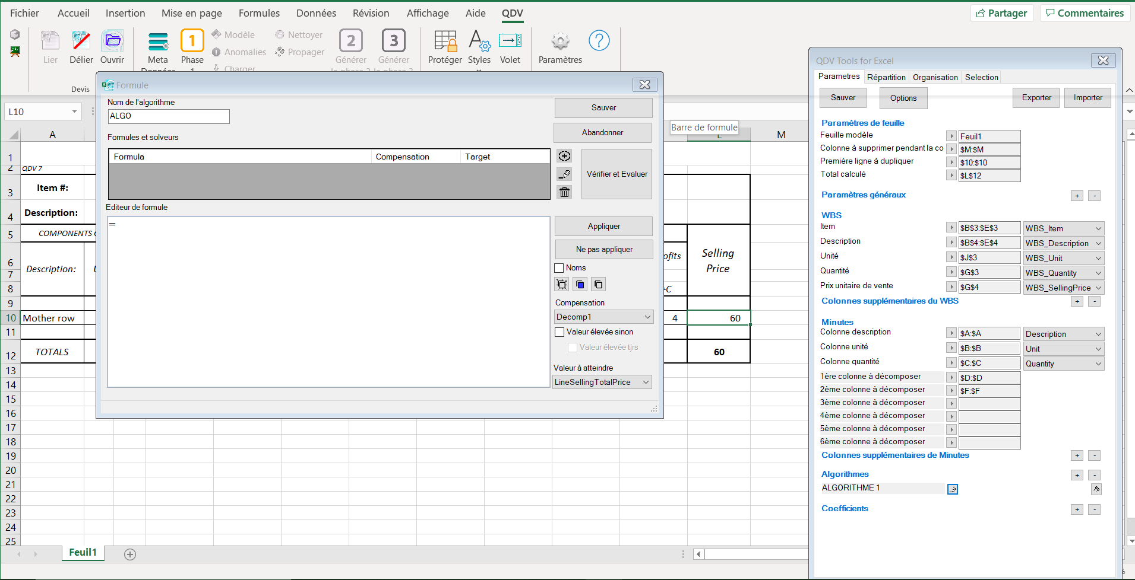The width and height of the screenshot is (1135, 580).
Task: Open ALGORITHME 1 editor icon
Action: click(x=953, y=489)
